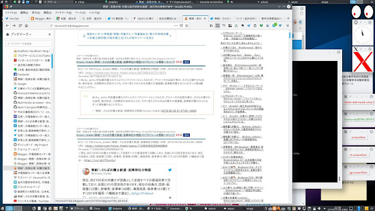This screenshot has height=211, width=375.
Task: Open the Firefox hamburger menu
Action: (288, 26)
